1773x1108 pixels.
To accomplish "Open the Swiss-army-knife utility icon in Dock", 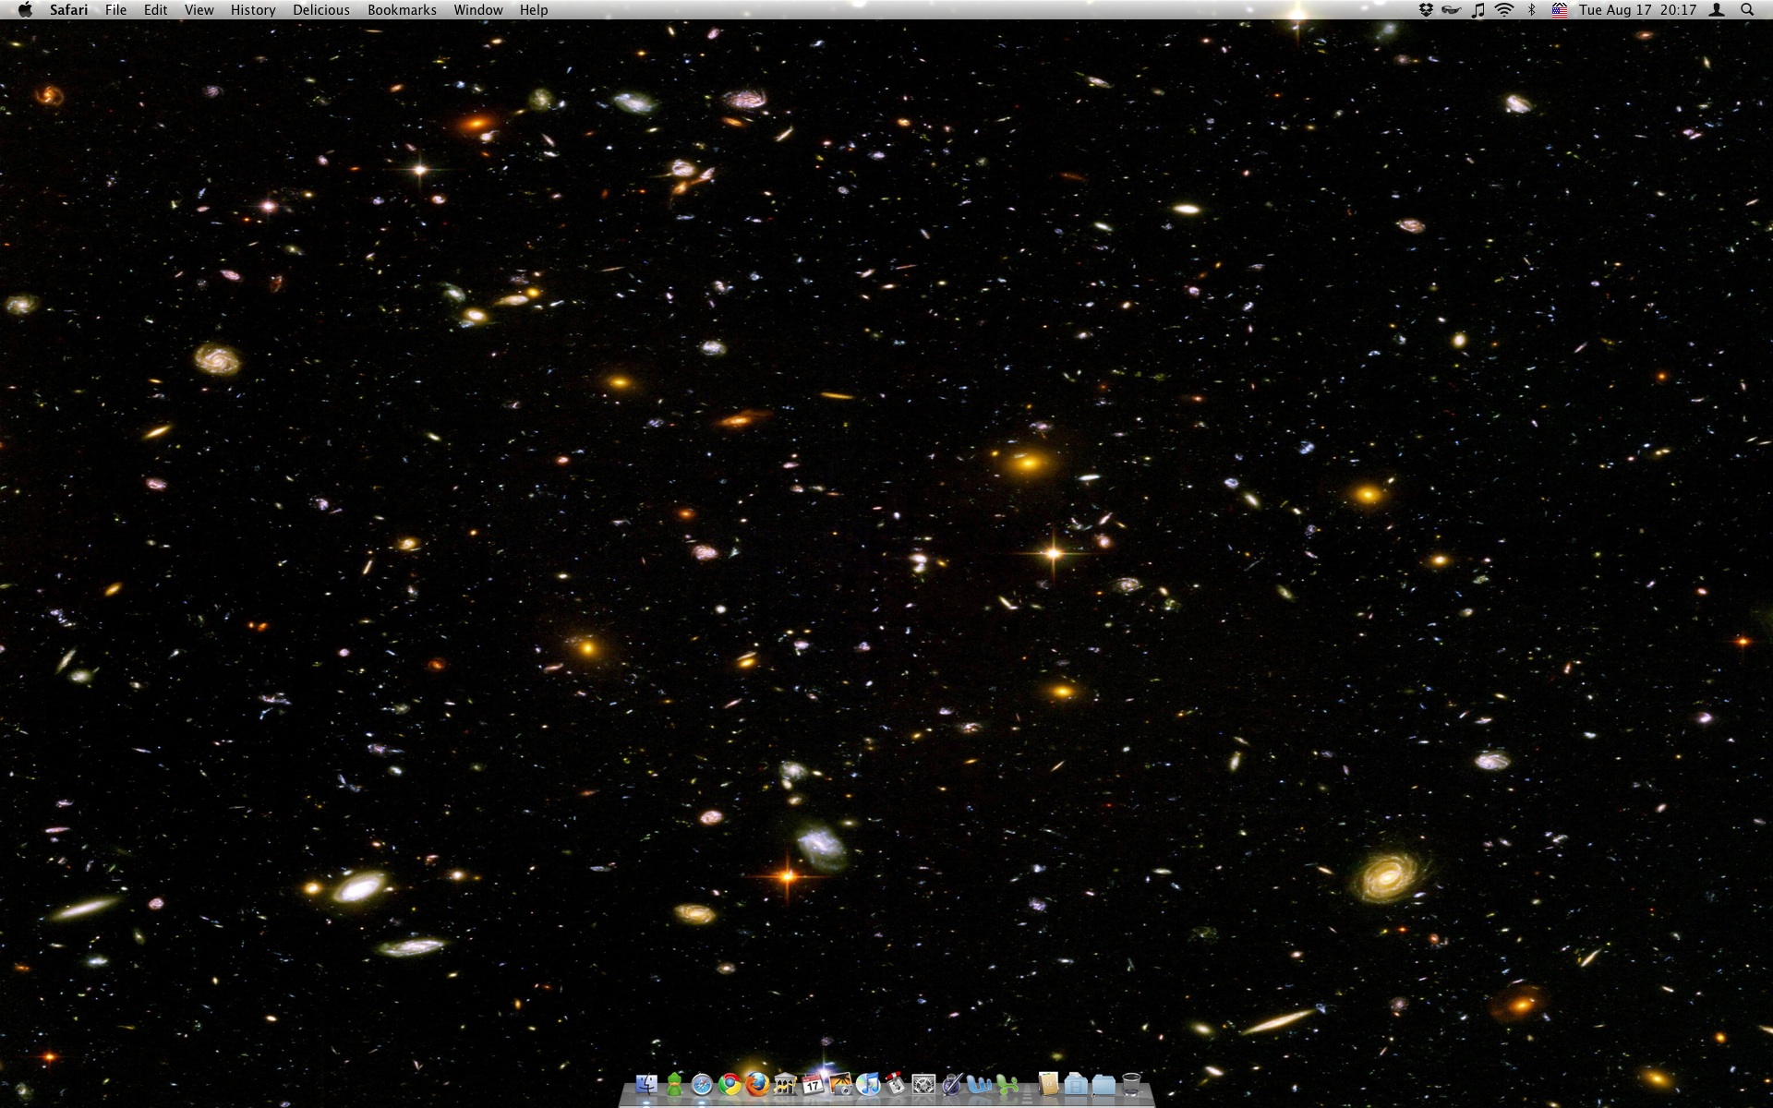I will tap(896, 1084).
